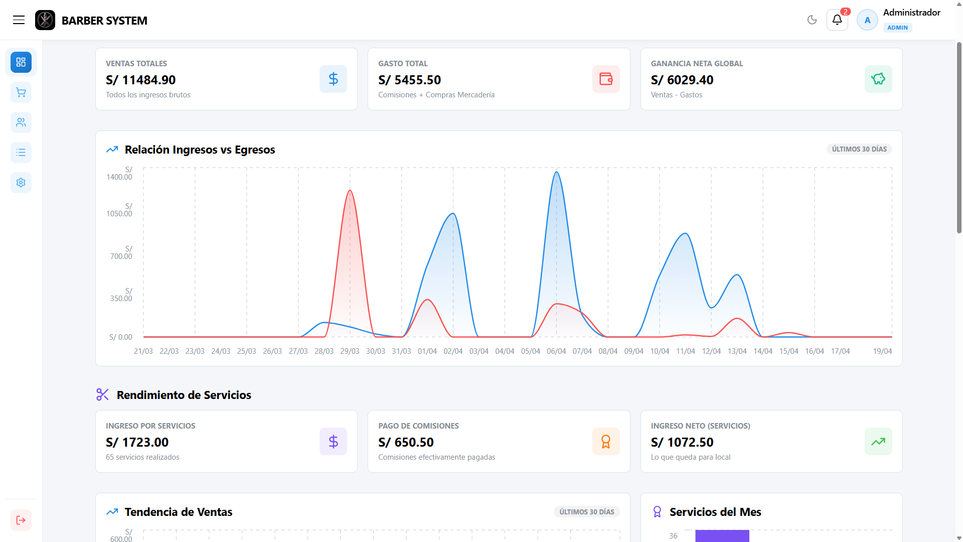The height and width of the screenshot is (542, 963).
Task: Select the S/ 1072.50 net services value
Action: (682, 442)
